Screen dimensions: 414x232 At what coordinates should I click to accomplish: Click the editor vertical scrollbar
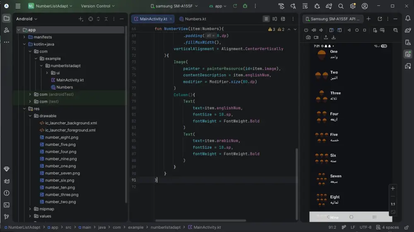click(296, 184)
